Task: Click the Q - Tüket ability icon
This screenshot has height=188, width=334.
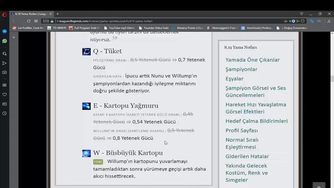Action: click(x=87, y=52)
